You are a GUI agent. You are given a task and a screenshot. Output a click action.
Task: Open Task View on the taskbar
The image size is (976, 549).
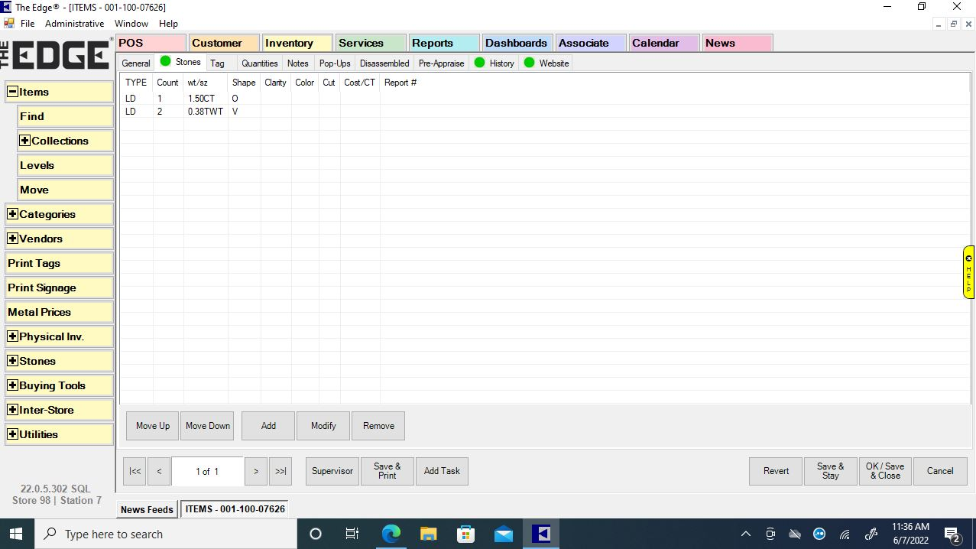point(352,534)
